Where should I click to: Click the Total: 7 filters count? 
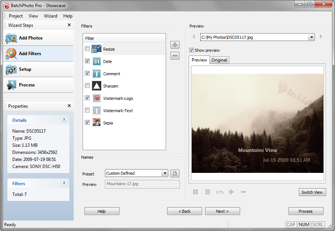(19, 194)
